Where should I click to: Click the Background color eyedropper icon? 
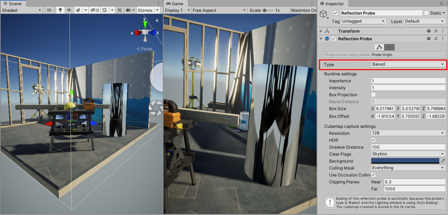click(443, 161)
